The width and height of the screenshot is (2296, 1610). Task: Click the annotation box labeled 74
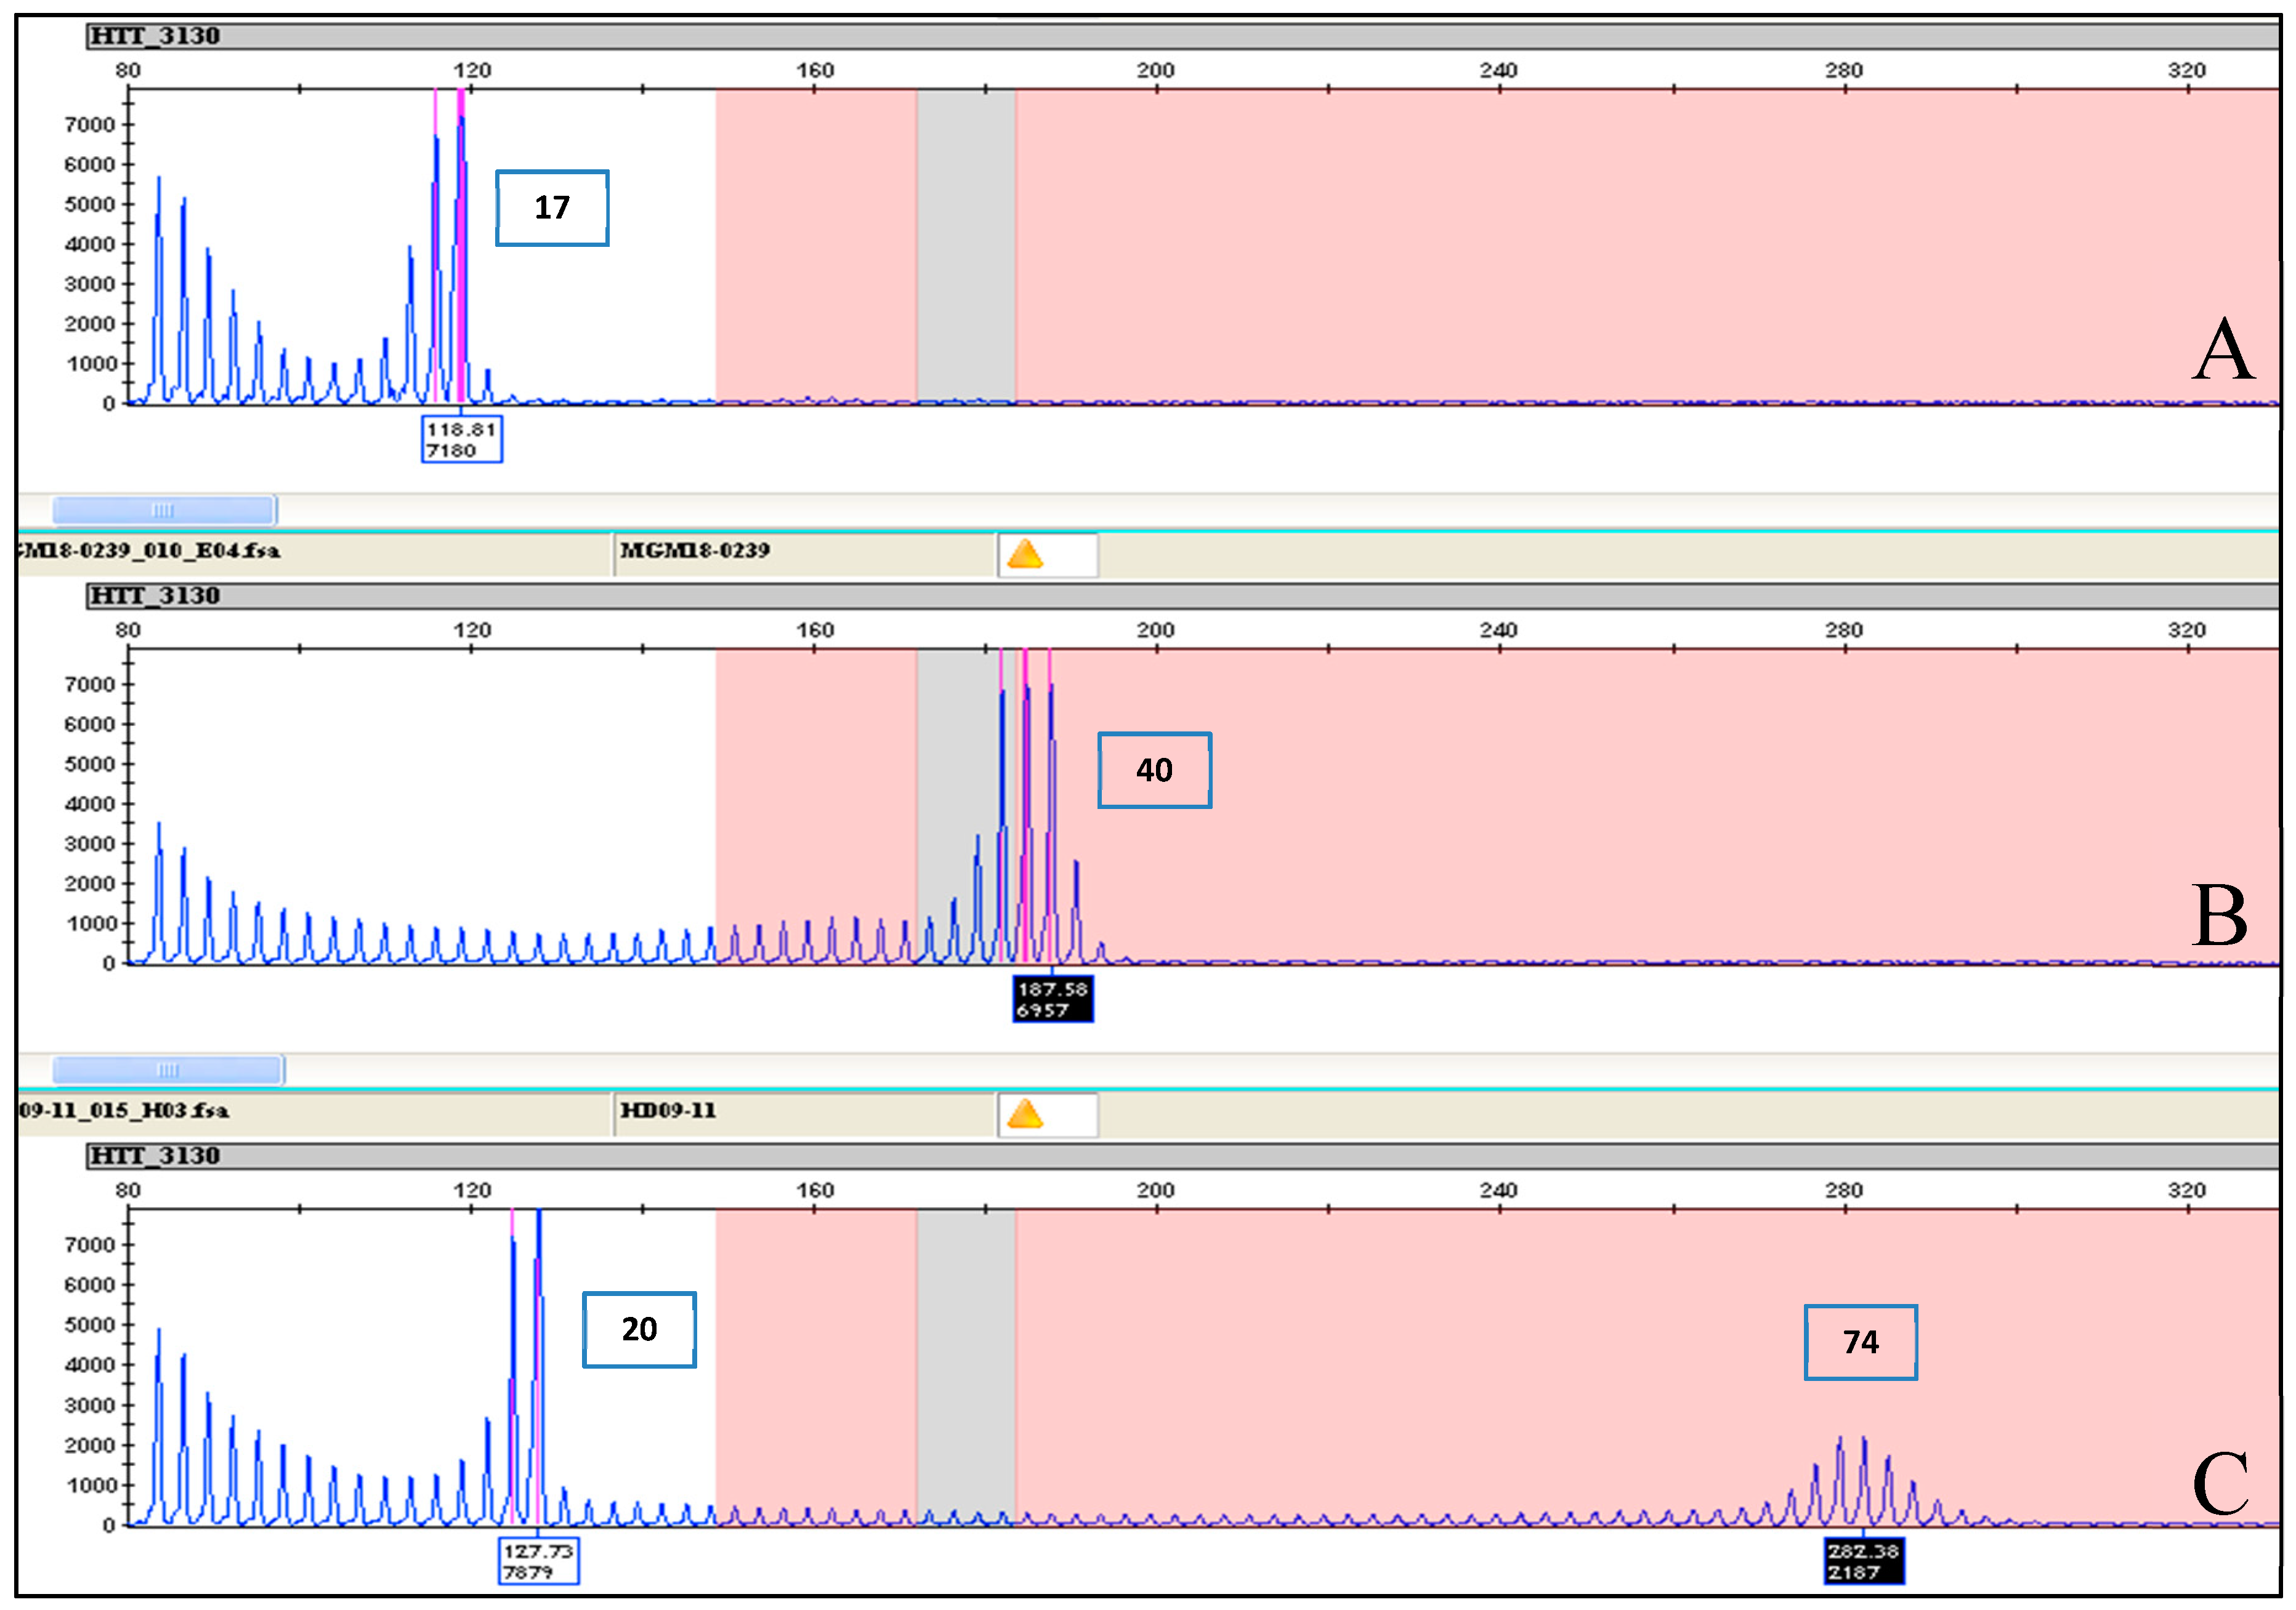click(x=1860, y=1342)
